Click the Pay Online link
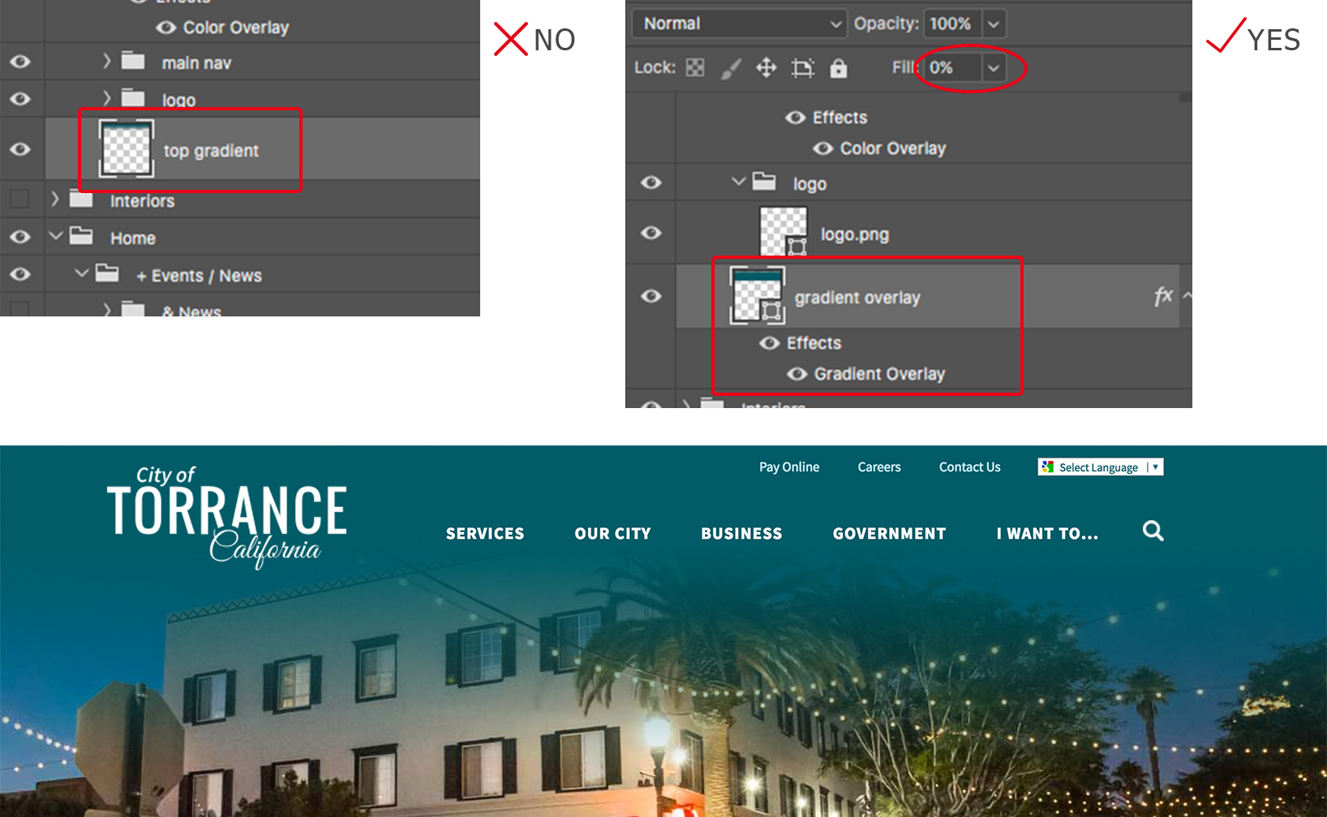The width and height of the screenshot is (1327, 817). point(789,467)
